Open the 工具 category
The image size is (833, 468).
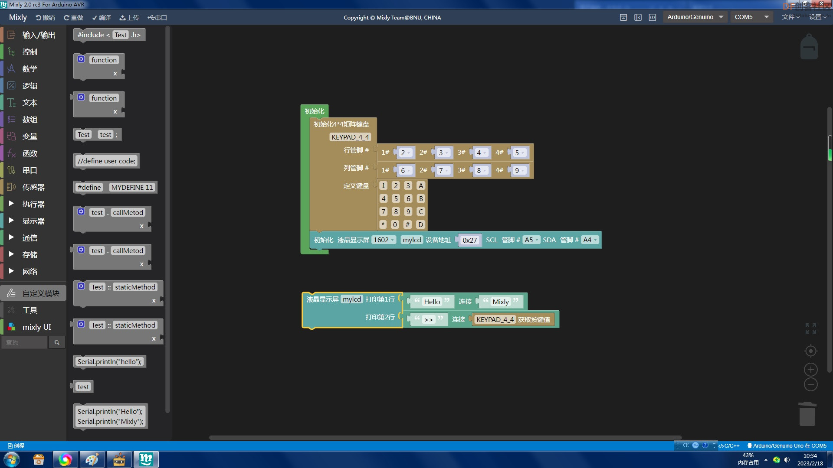(x=34, y=310)
